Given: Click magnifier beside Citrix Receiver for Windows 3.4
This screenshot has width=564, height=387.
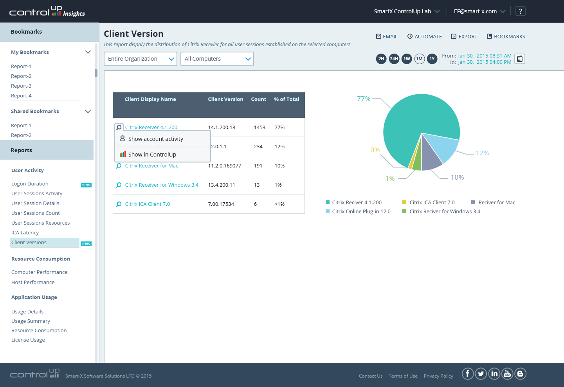Looking at the screenshot, I should tap(119, 185).
